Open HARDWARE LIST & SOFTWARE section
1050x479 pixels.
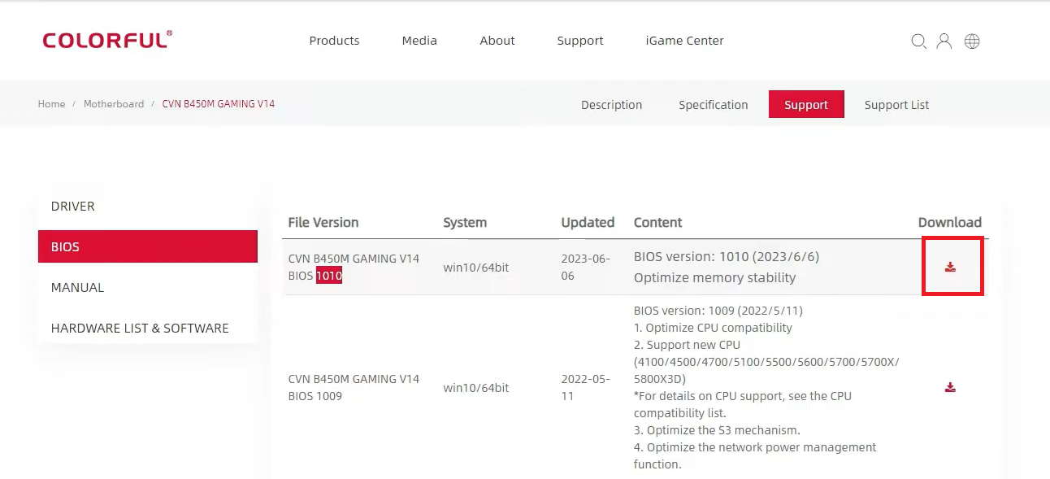[x=140, y=329]
